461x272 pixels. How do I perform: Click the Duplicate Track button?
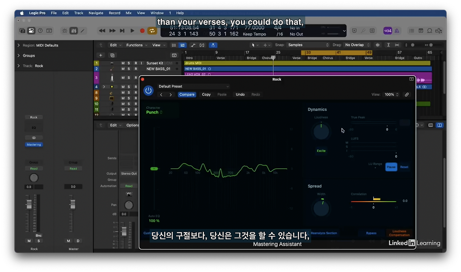(112, 55)
